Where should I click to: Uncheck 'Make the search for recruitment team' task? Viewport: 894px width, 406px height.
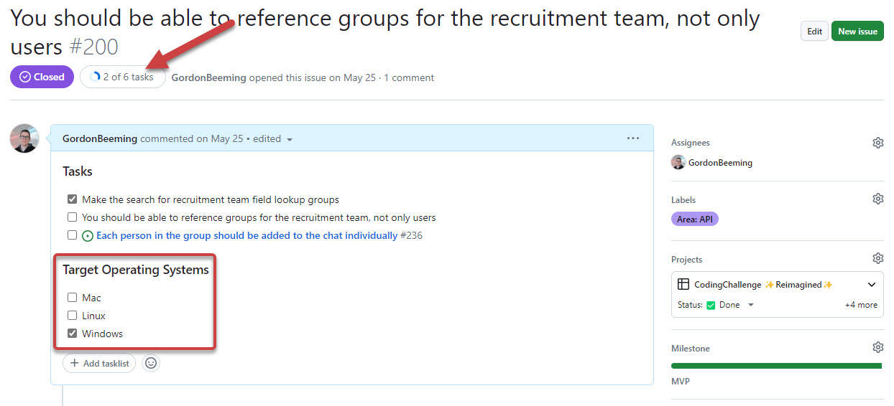(72, 199)
